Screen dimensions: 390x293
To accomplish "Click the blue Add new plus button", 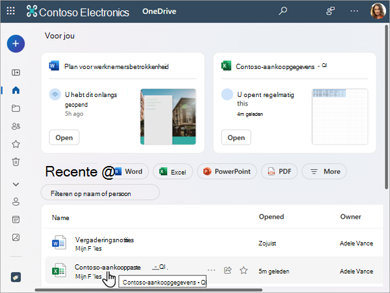I will coord(16,44).
